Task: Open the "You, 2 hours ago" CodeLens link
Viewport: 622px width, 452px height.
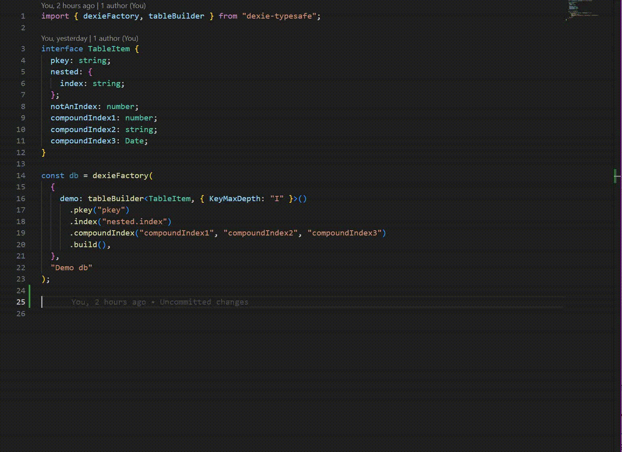Action: point(68,6)
